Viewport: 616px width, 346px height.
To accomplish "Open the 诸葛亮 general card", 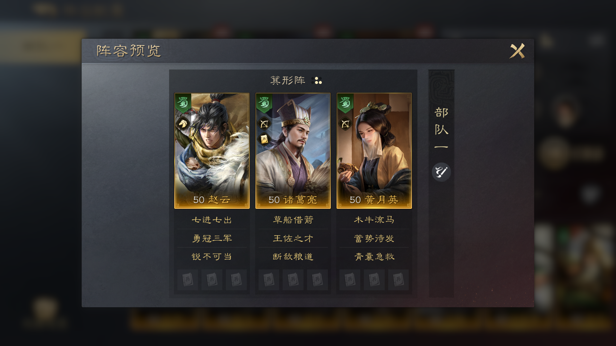I will point(293,151).
